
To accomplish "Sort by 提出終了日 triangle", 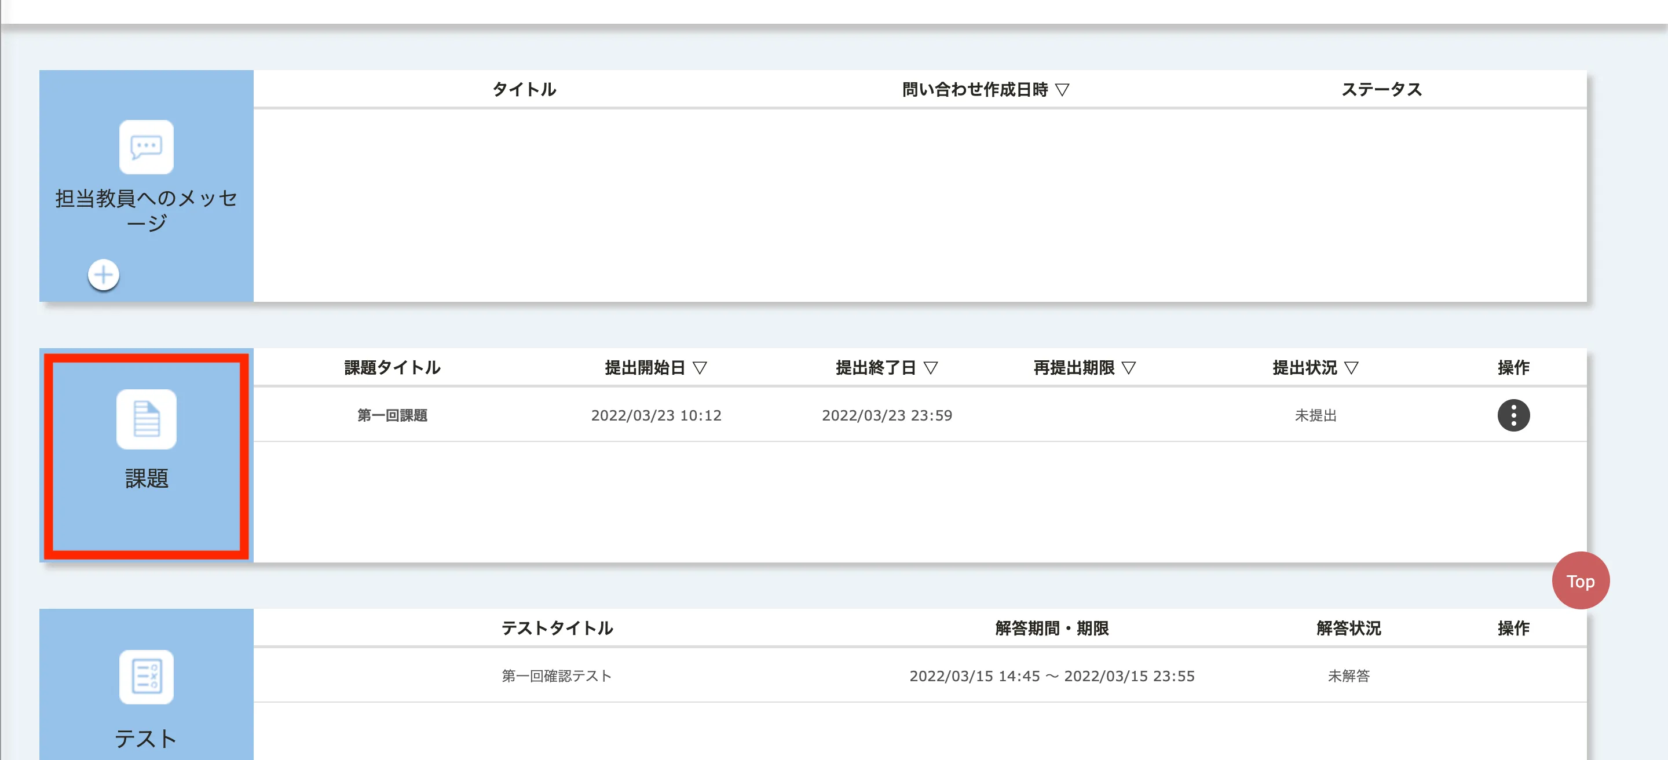I will [931, 368].
